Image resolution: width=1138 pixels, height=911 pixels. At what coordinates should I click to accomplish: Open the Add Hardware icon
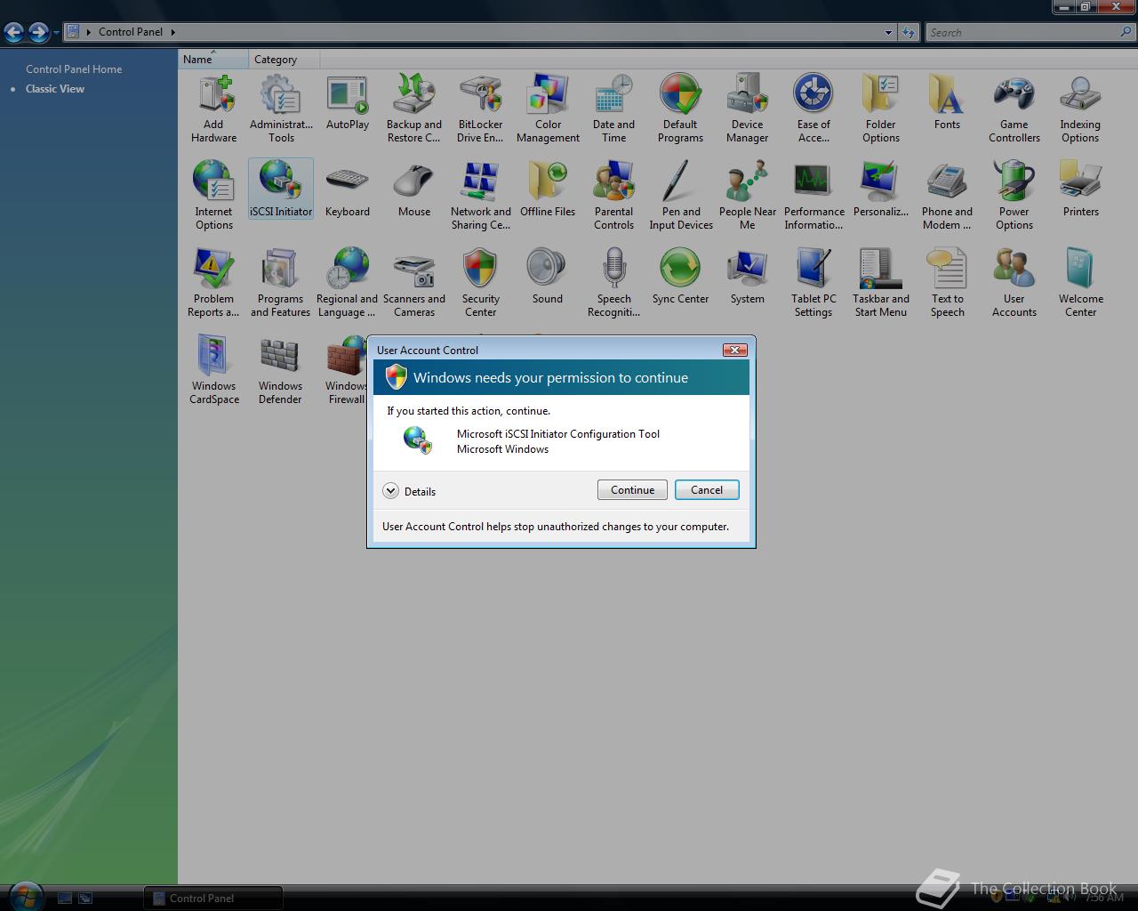coord(214,109)
